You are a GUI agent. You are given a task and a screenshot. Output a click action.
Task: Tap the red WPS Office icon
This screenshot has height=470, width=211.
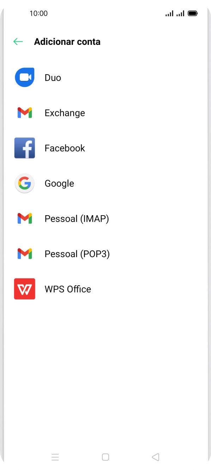24,289
